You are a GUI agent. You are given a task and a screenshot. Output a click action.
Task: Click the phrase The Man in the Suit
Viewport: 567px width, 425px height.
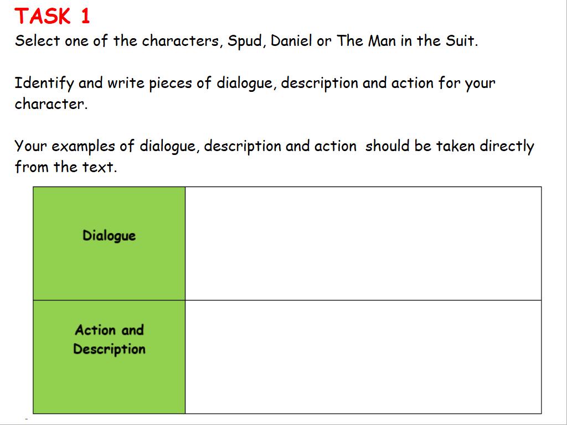406,42
